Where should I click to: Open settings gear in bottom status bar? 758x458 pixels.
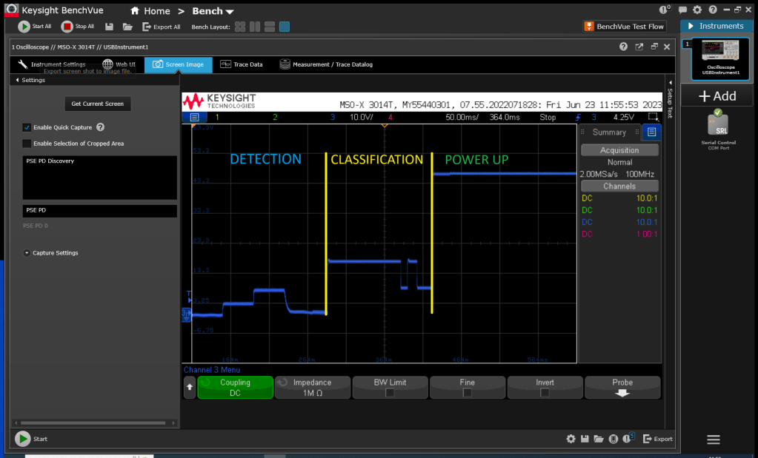pyautogui.click(x=571, y=439)
